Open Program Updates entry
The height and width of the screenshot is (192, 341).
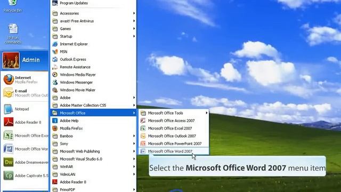click(x=93, y=3)
